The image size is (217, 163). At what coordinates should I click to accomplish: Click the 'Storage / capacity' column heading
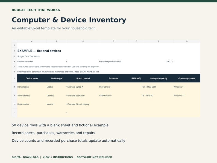(x=159, y=78)
